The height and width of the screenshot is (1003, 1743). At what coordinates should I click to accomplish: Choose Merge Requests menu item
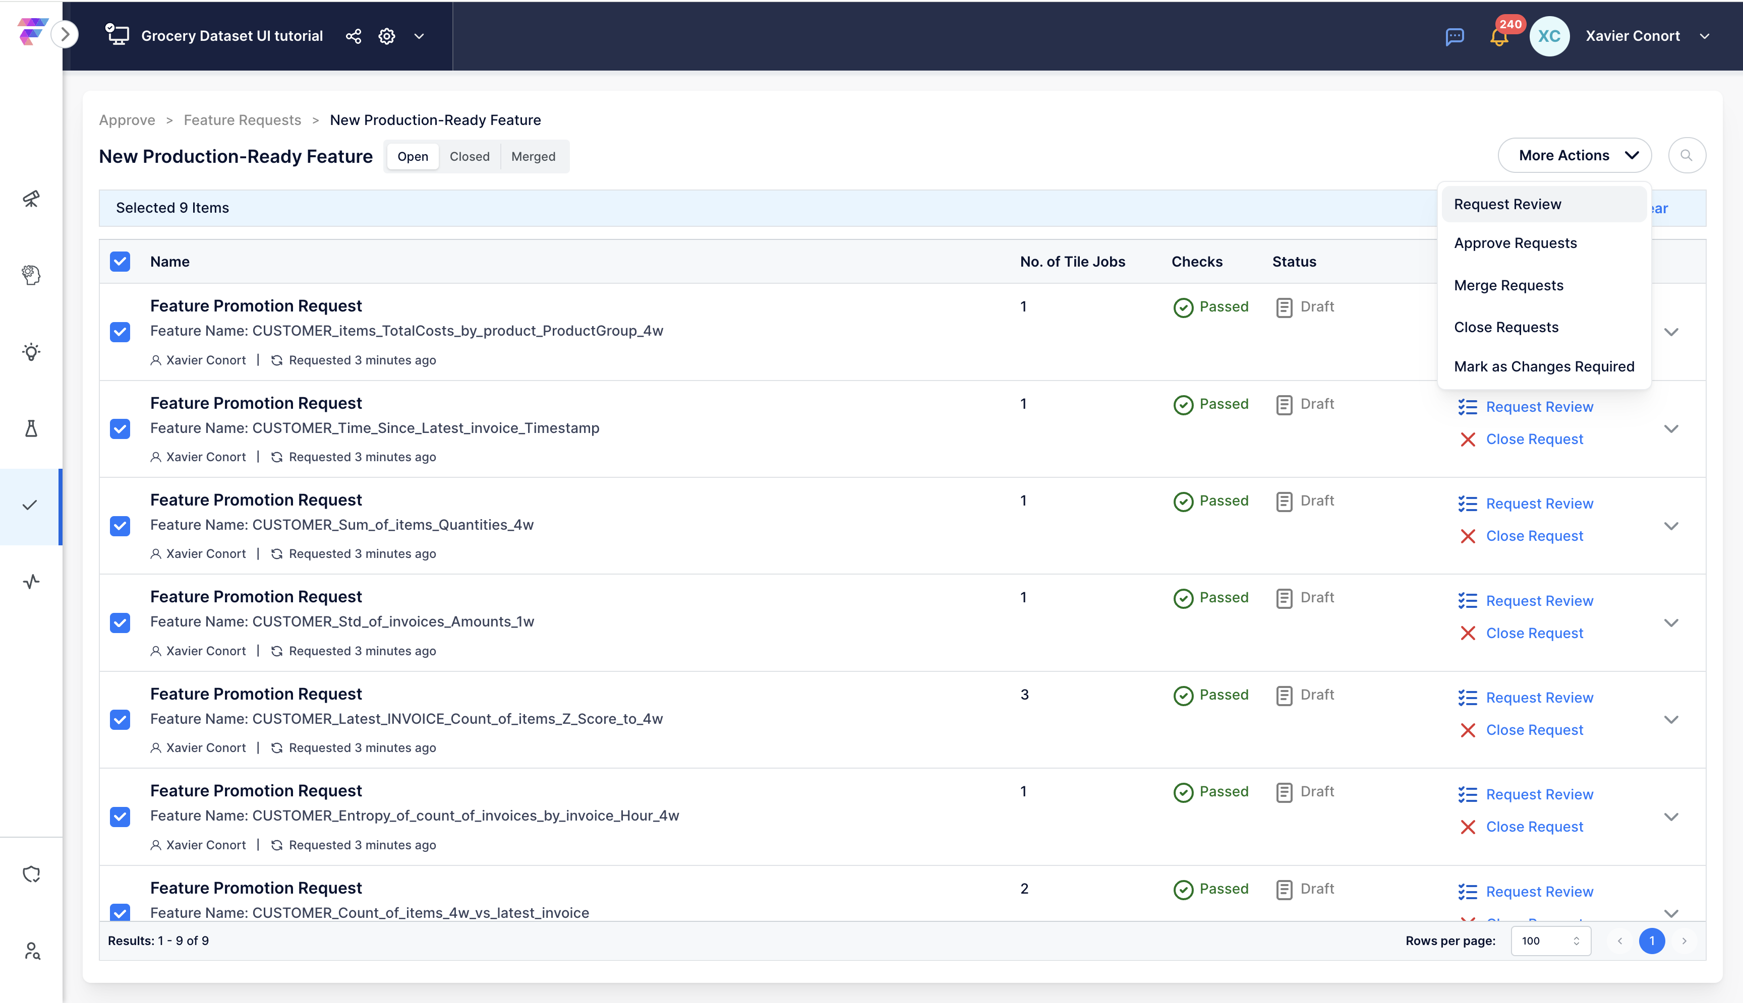(1543, 285)
